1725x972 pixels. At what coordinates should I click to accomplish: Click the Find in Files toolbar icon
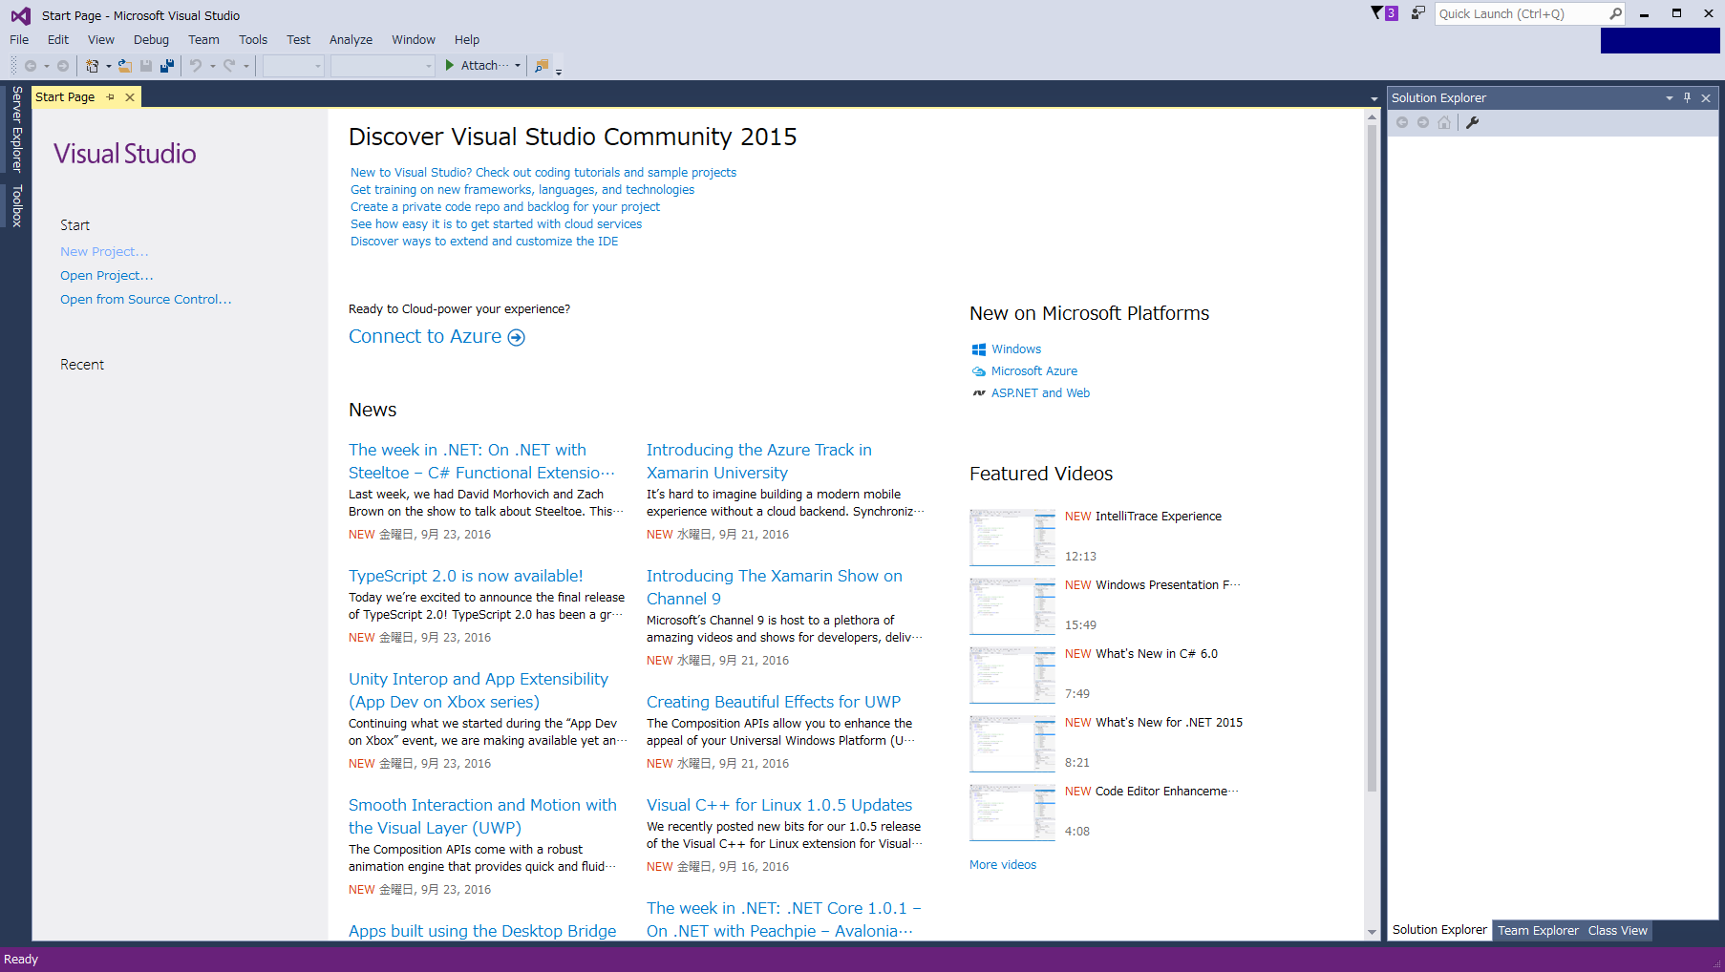[542, 66]
